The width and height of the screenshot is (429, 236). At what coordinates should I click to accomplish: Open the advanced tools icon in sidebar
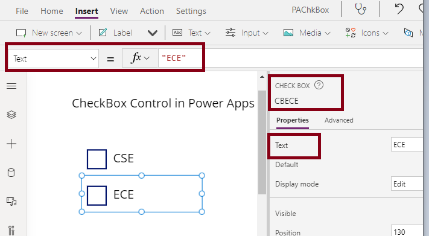[x=11, y=231]
